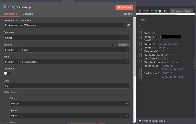Click the OUTPUT panel heading

tap(146, 11)
